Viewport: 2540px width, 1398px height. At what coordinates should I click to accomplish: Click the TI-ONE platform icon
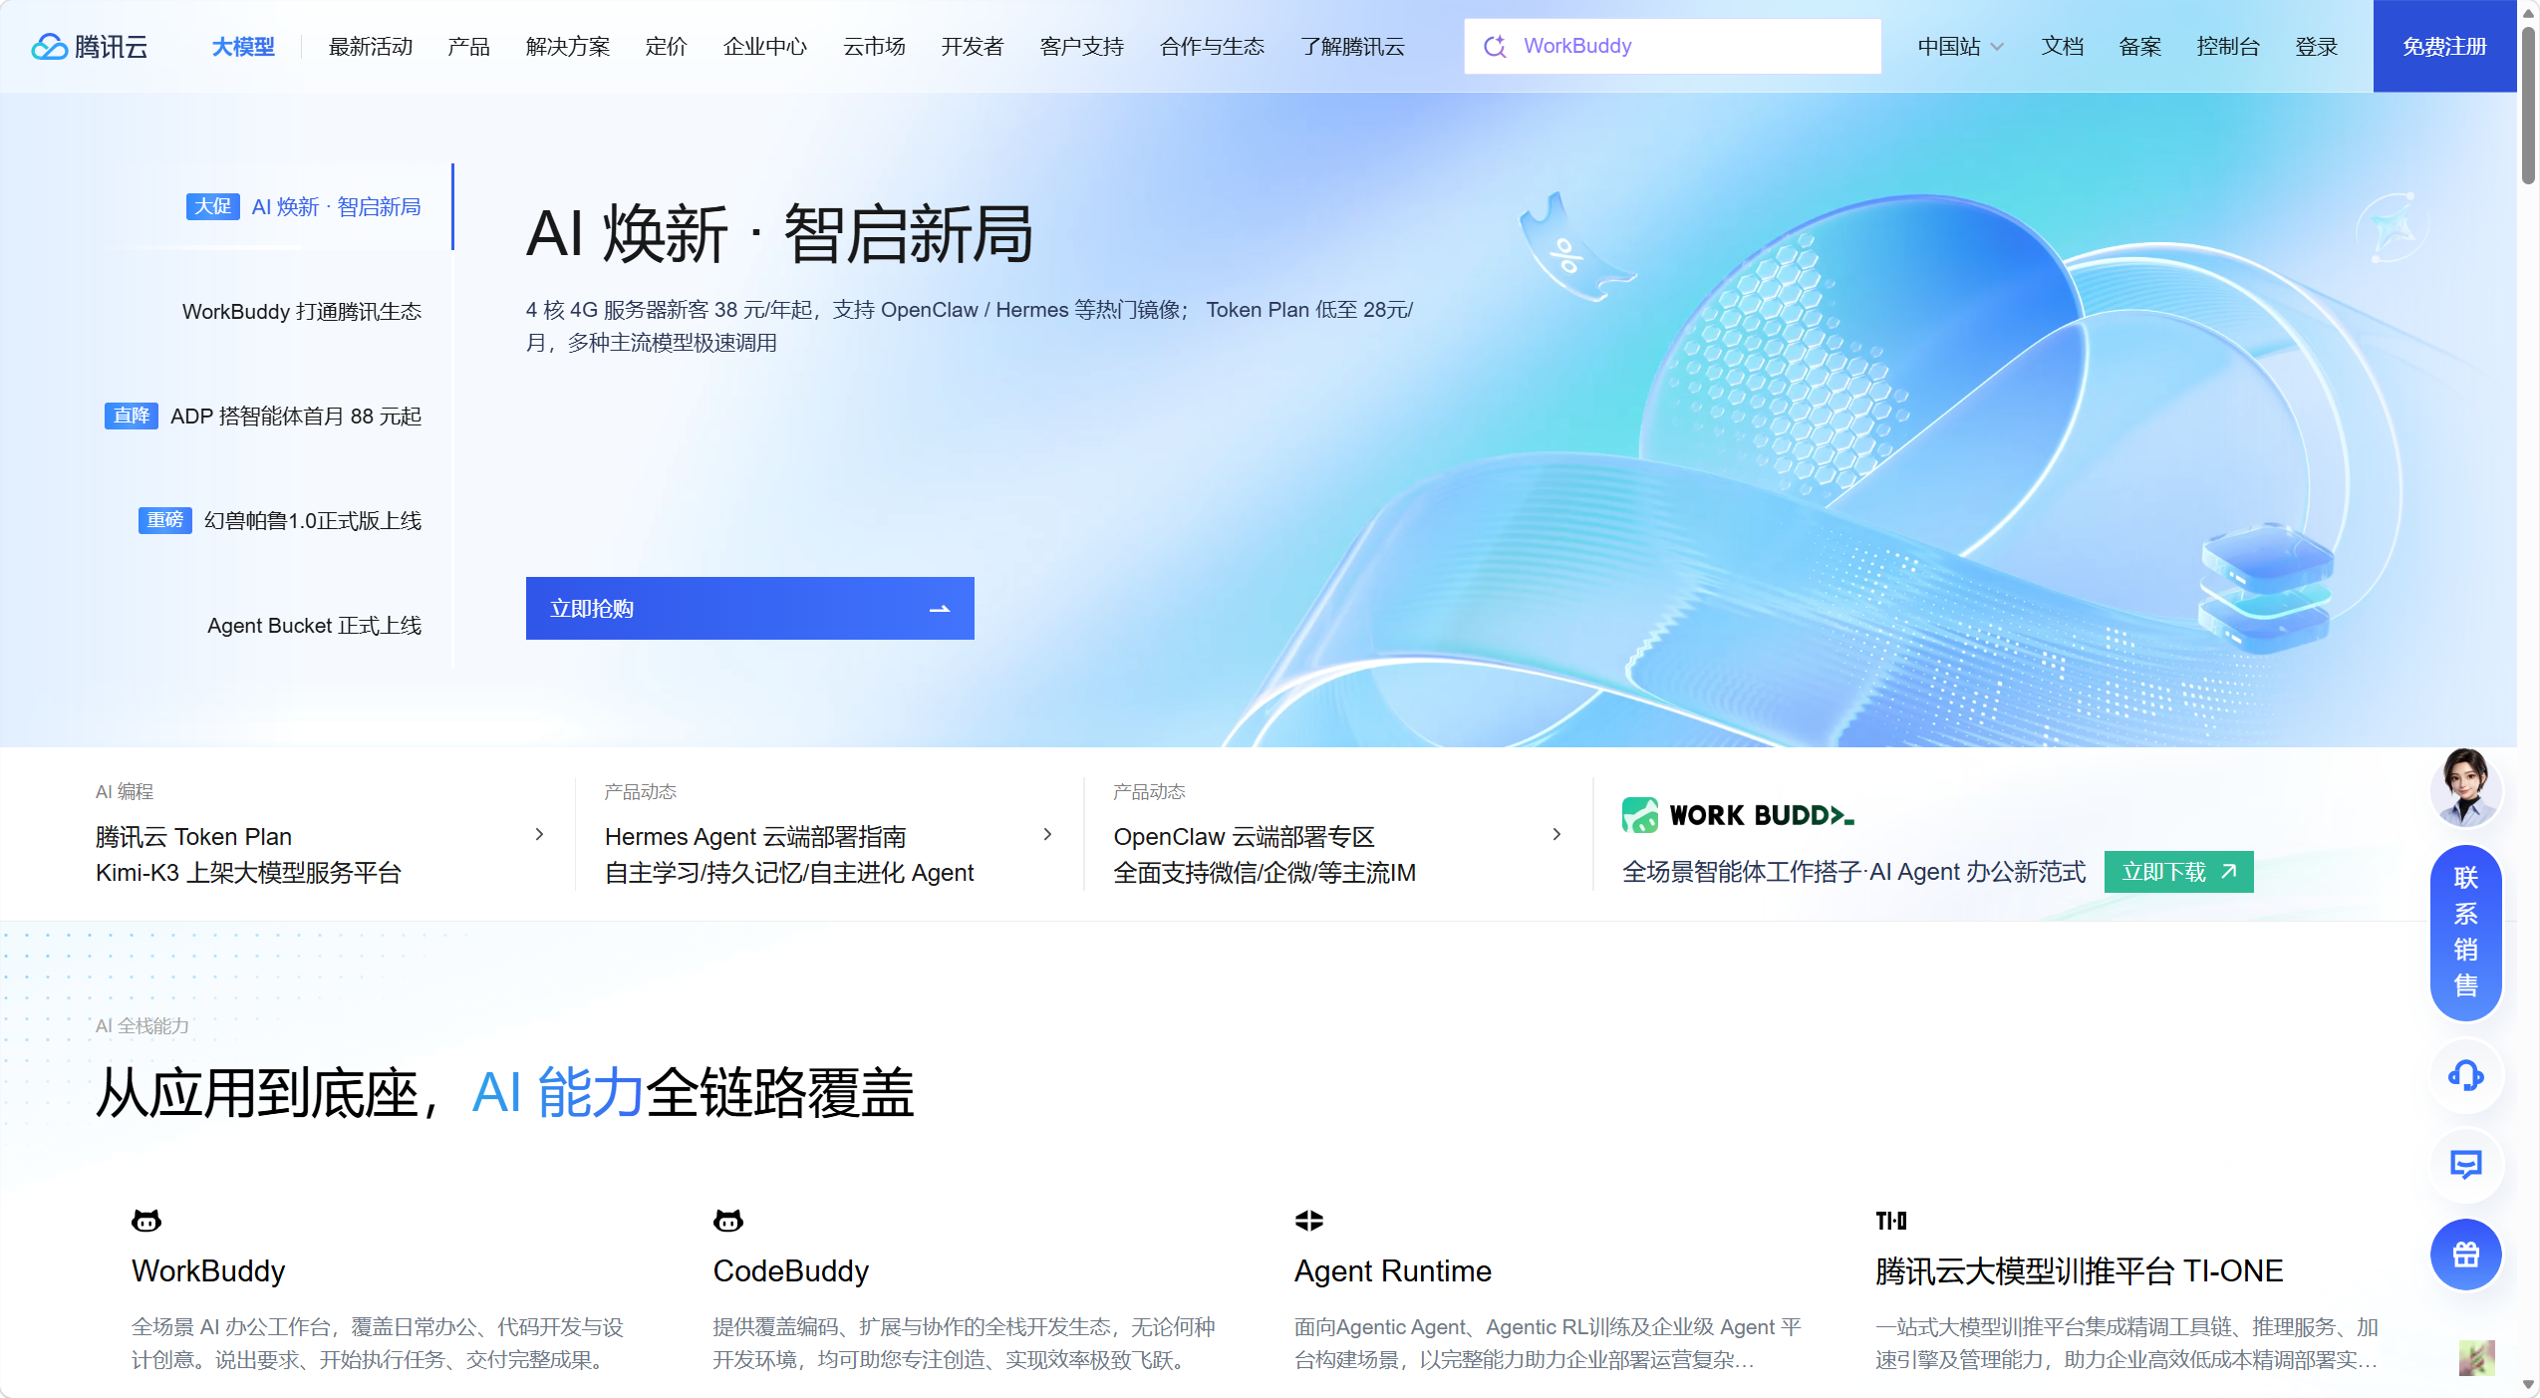pyautogui.click(x=1891, y=1221)
